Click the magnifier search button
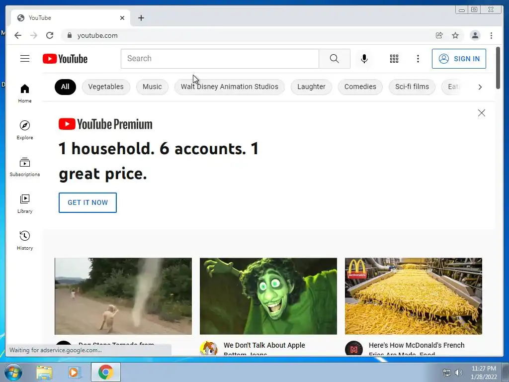 click(x=335, y=59)
